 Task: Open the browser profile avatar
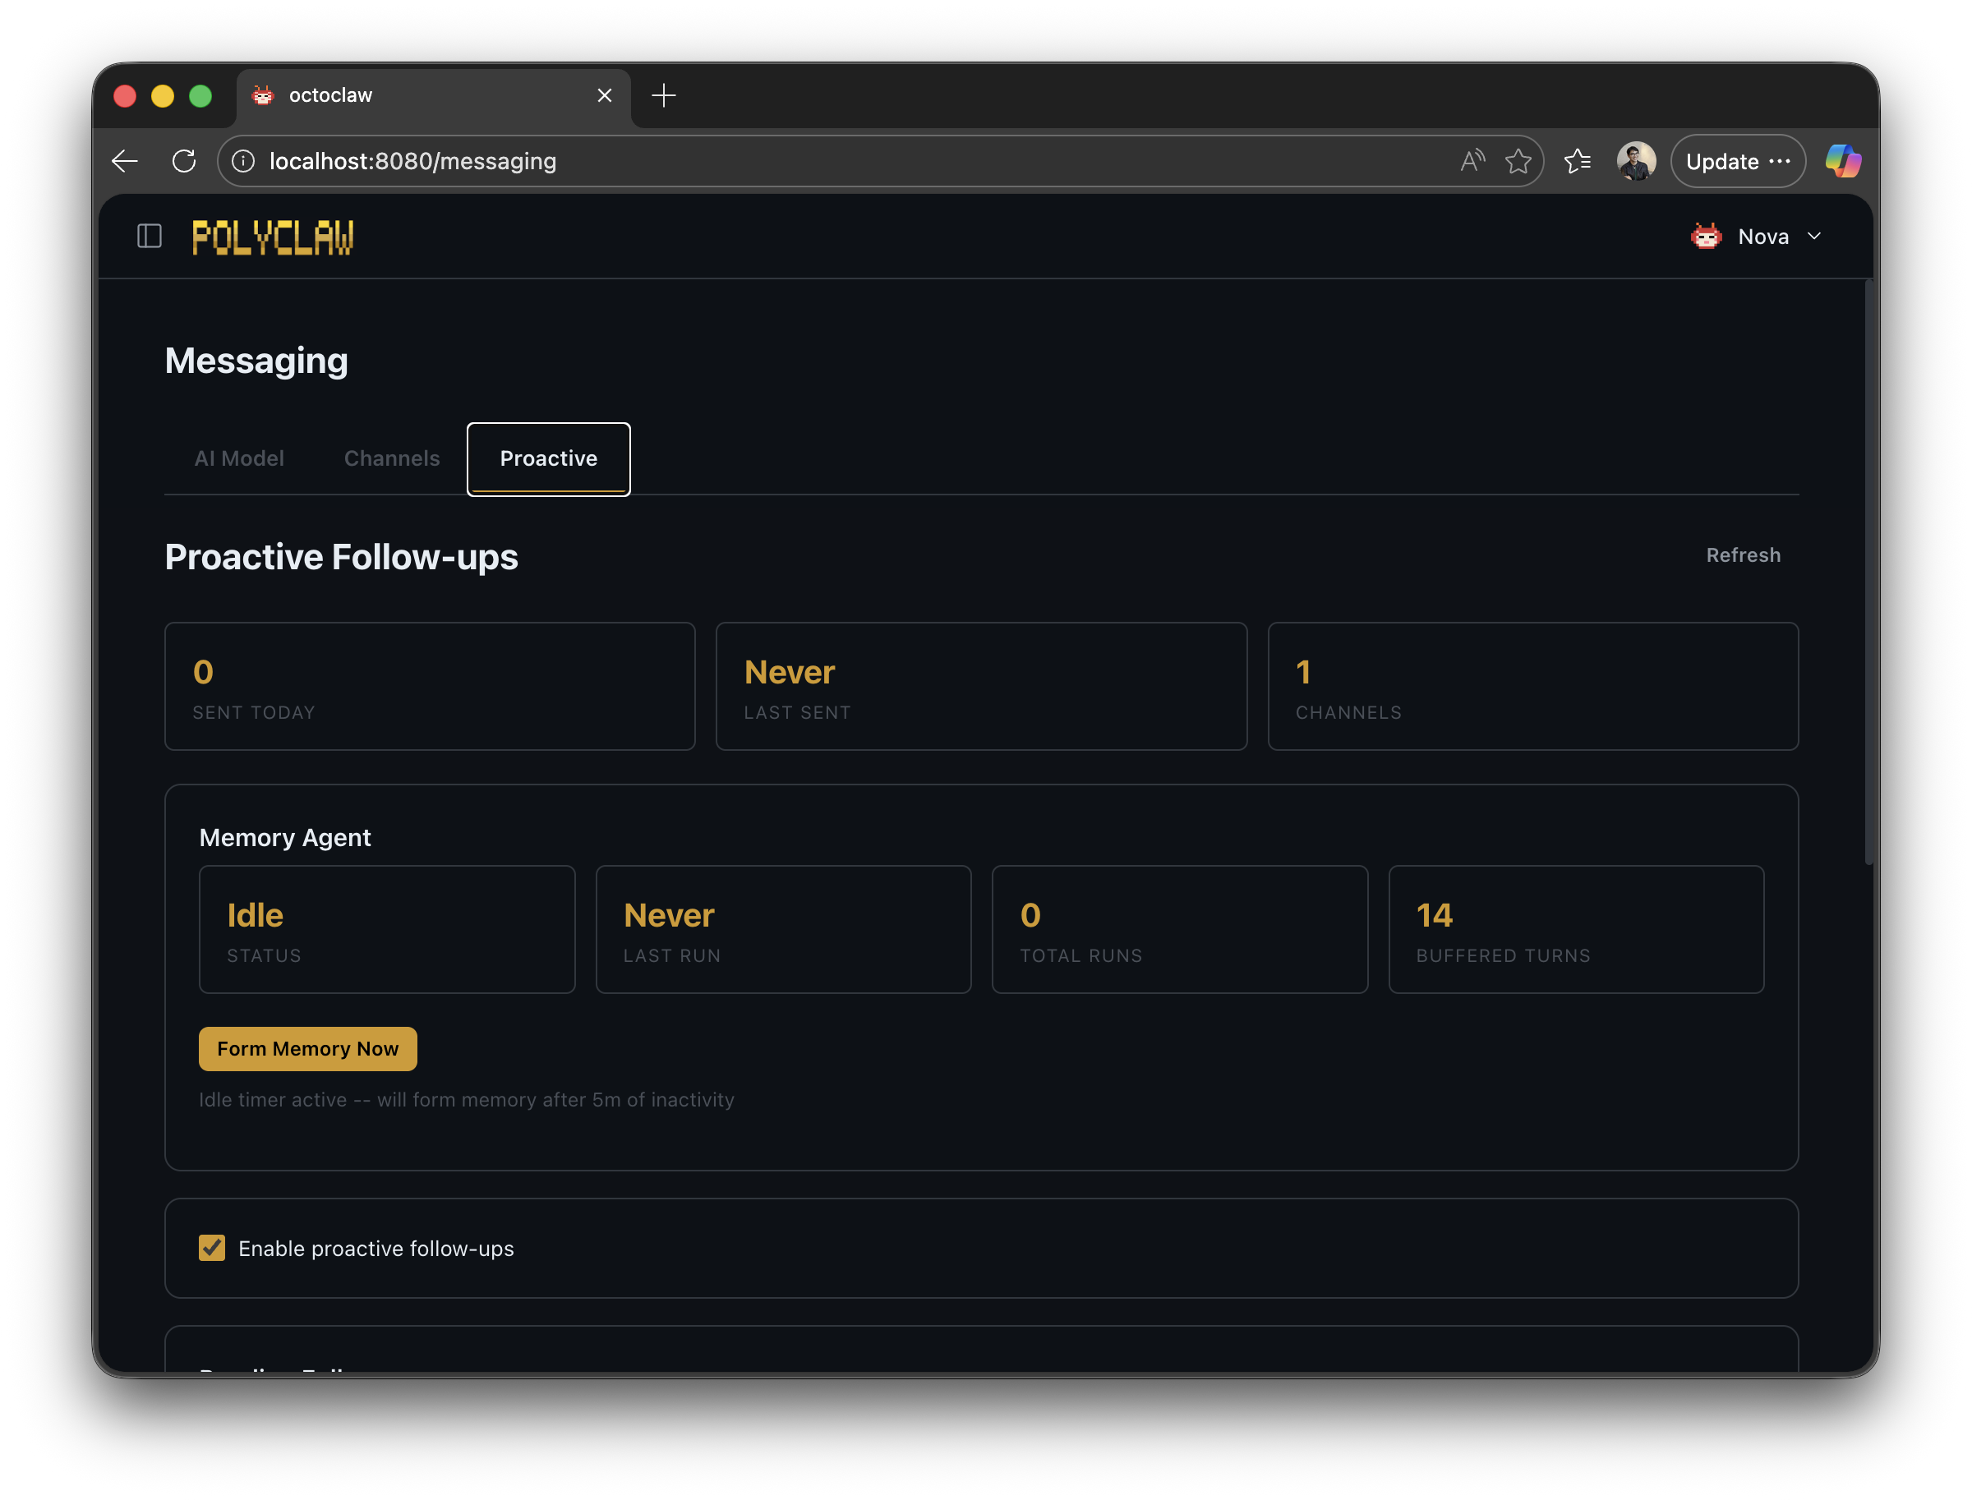1636,162
